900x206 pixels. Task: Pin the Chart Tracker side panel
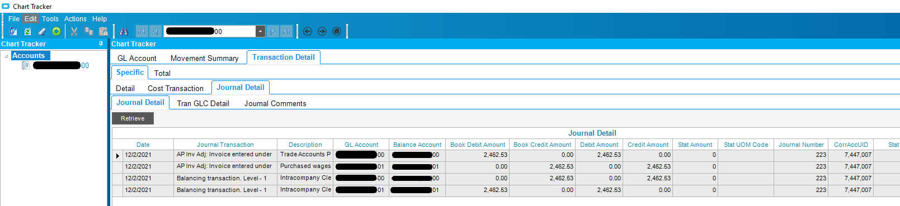(x=101, y=44)
